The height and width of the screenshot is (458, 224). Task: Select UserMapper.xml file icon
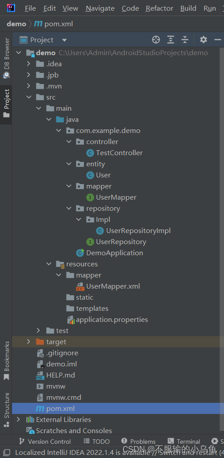tap(80, 286)
